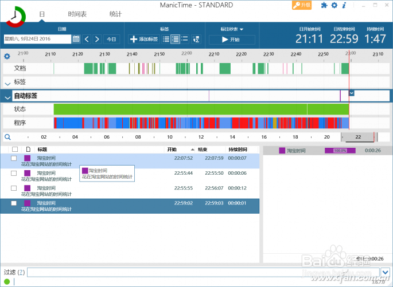Select the third compact list view icon

pyautogui.click(x=185, y=39)
